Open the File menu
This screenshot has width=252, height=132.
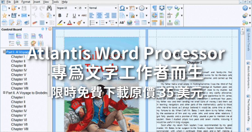point(8,2)
